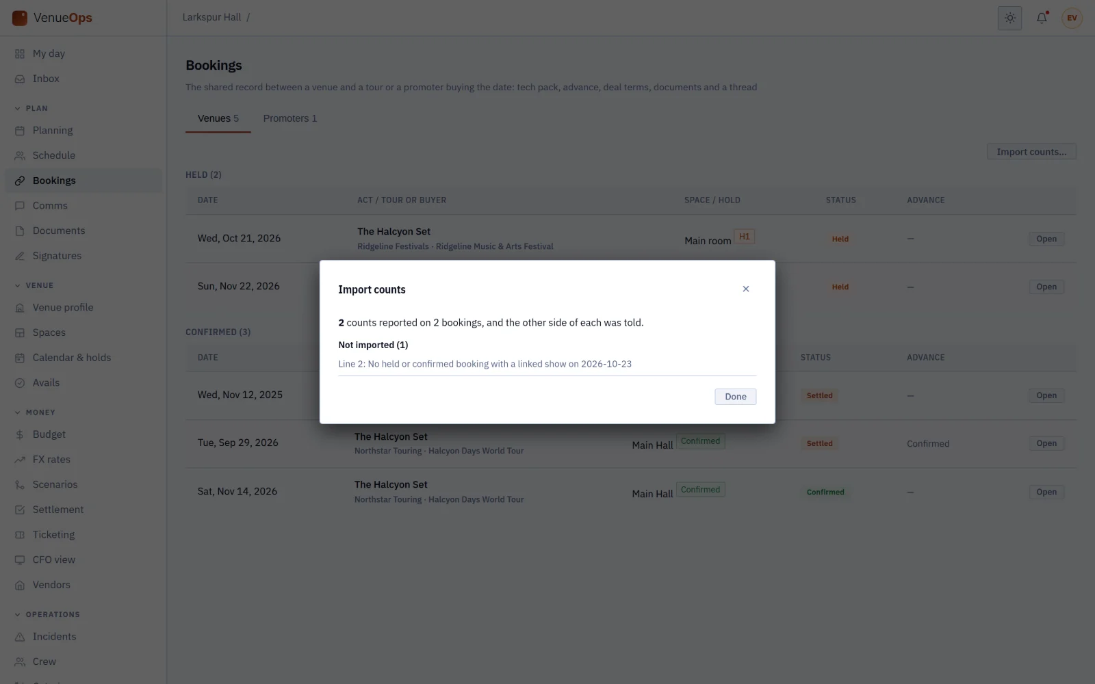Open Spaces in sidebar
The height and width of the screenshot is (684, 1095).
tap(84, 332)
